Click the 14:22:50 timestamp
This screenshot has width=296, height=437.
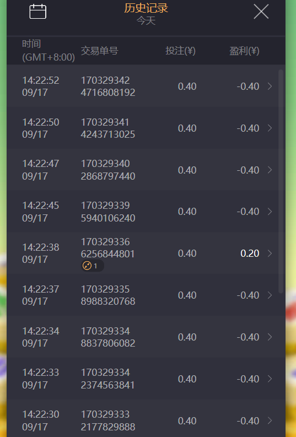click(41, 122)
